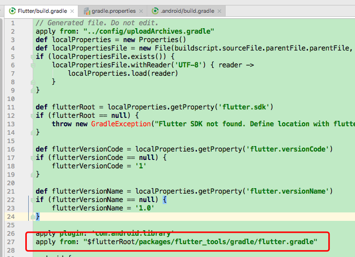Click line number 13 in the gutter
Screen dimensions: 355x257
10,124
